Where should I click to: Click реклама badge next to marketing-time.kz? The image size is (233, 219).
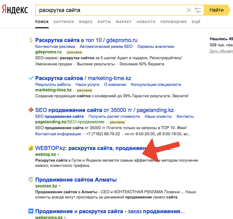pyautogui.click(x=85, y=90)
